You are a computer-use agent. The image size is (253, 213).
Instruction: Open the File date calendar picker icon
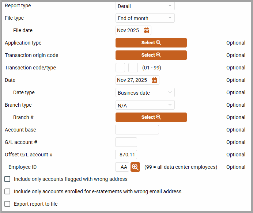coord(146,30)
